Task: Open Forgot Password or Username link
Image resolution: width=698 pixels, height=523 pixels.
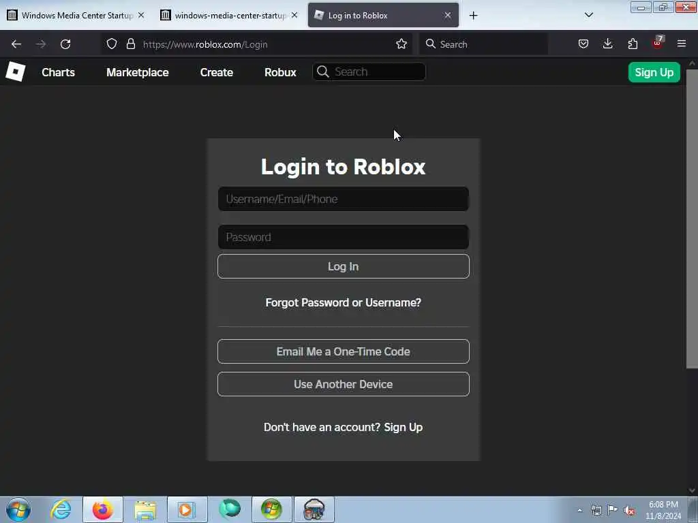Action: pos(344,302)
